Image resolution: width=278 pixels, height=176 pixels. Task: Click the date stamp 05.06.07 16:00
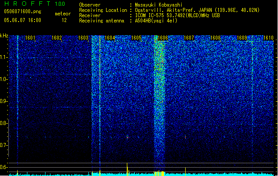(x=23, y=20)
